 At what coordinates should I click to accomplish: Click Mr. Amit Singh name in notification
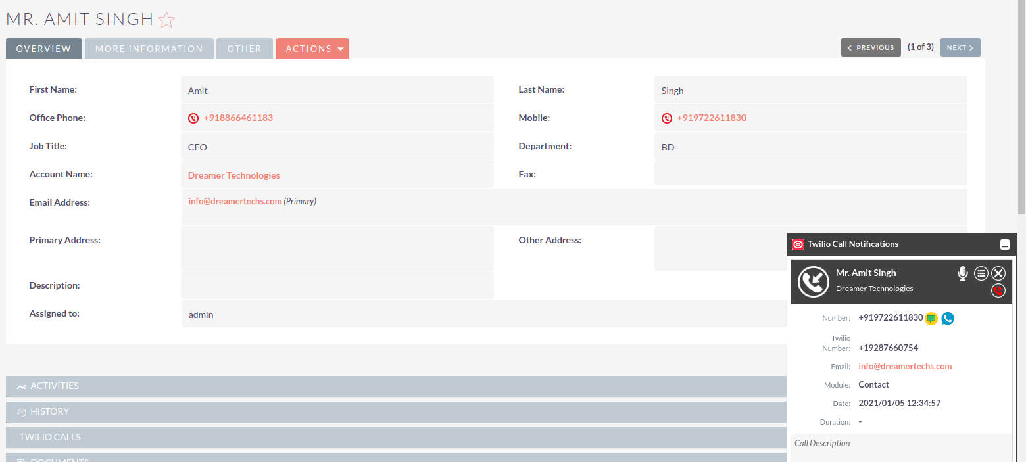866,273
